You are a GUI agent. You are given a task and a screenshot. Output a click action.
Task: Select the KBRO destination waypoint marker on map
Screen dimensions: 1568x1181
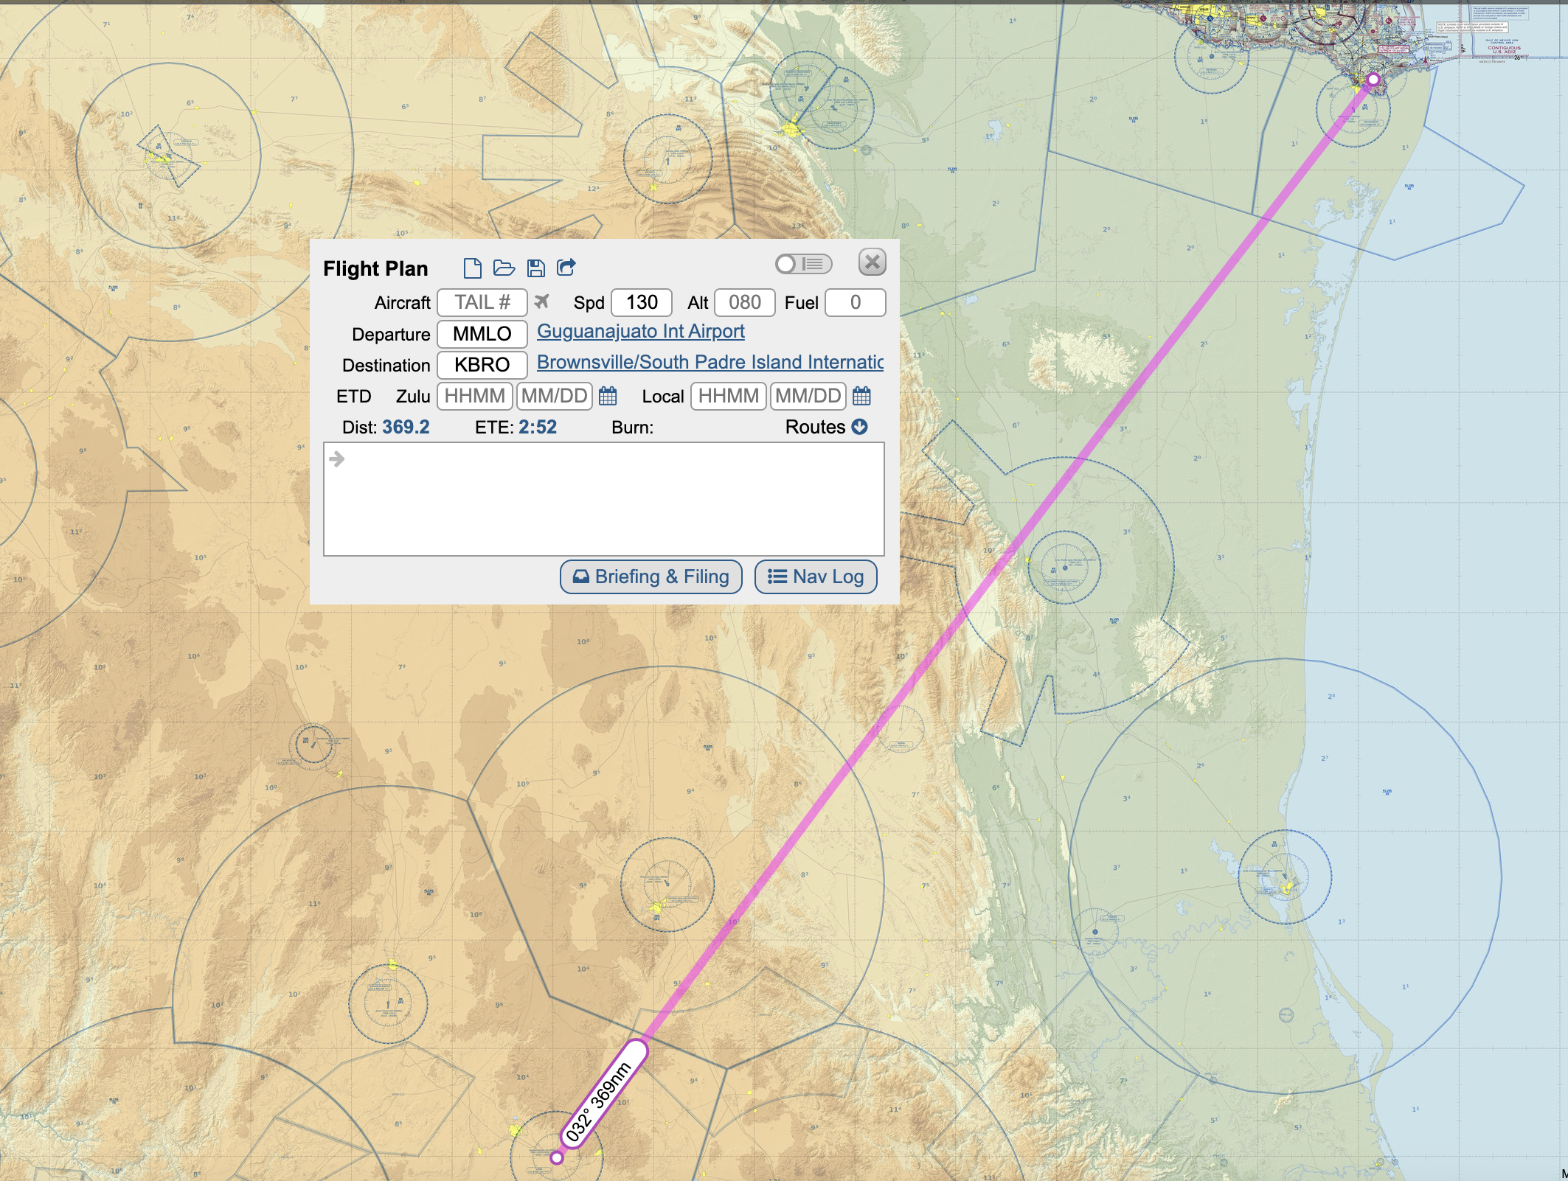point(1373,79)
